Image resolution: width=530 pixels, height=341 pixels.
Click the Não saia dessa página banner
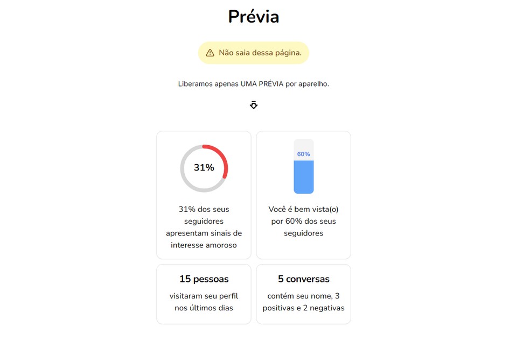253,53
